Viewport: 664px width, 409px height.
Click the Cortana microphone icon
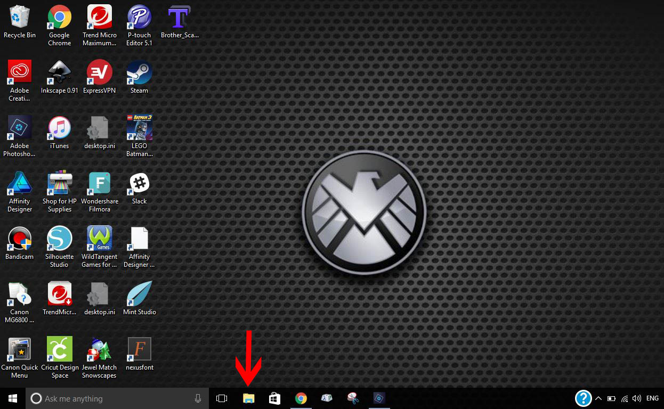point(198,398)
